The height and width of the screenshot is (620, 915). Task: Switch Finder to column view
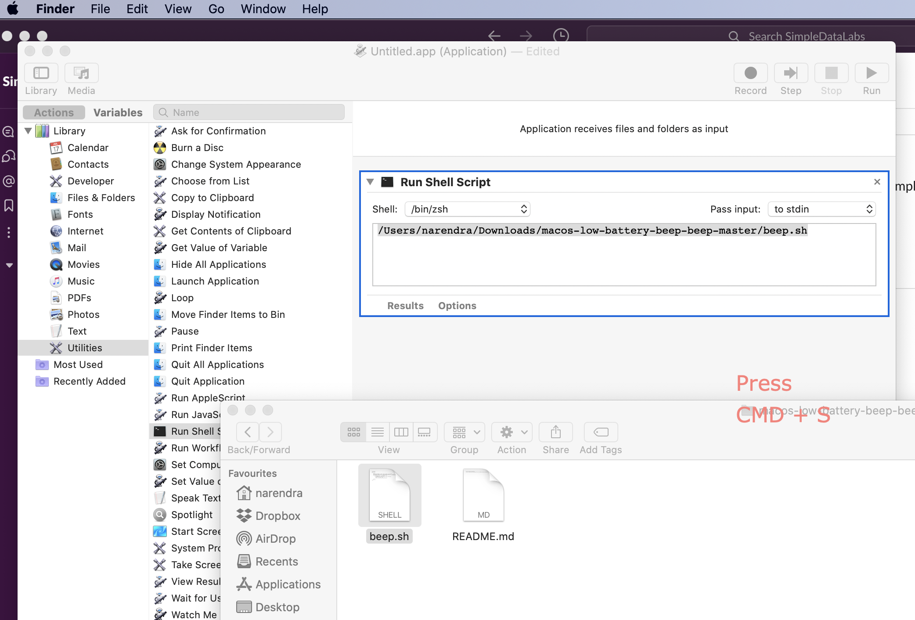click(401, 432)
